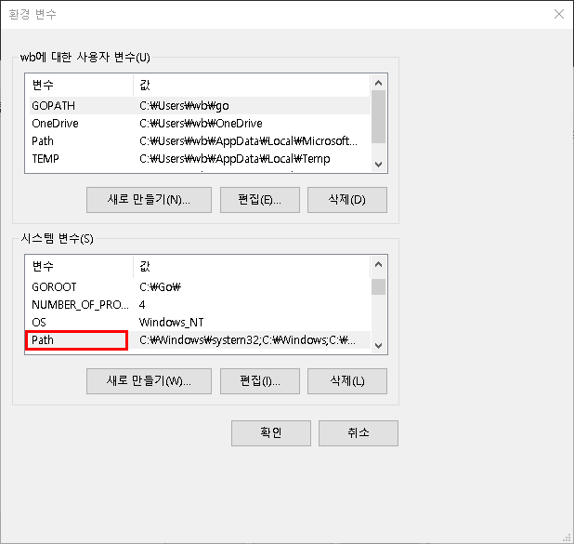Select the GOPATH user variable row
Screen dimensions: 574x544
tap(200, 106)
